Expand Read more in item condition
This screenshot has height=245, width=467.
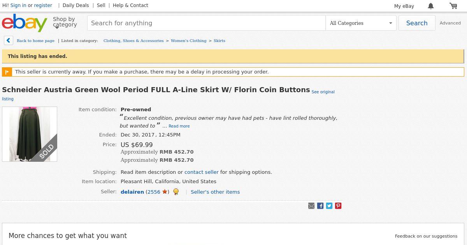179,126
